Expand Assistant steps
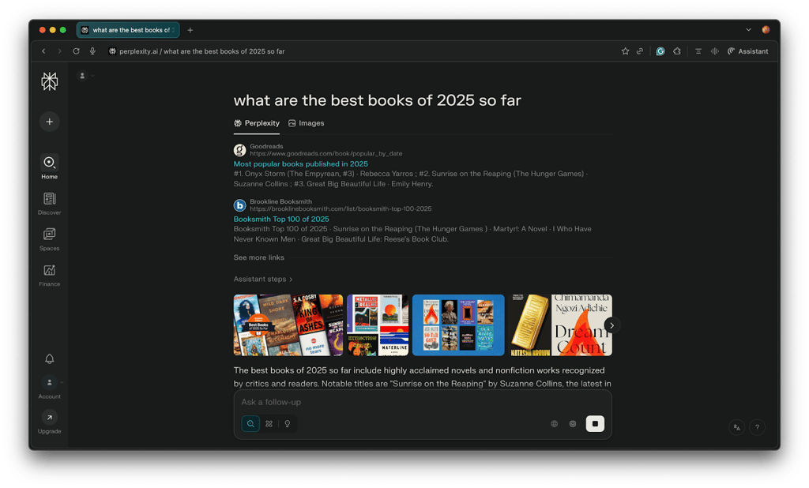The image size is (809, 488). coord(263,279)
